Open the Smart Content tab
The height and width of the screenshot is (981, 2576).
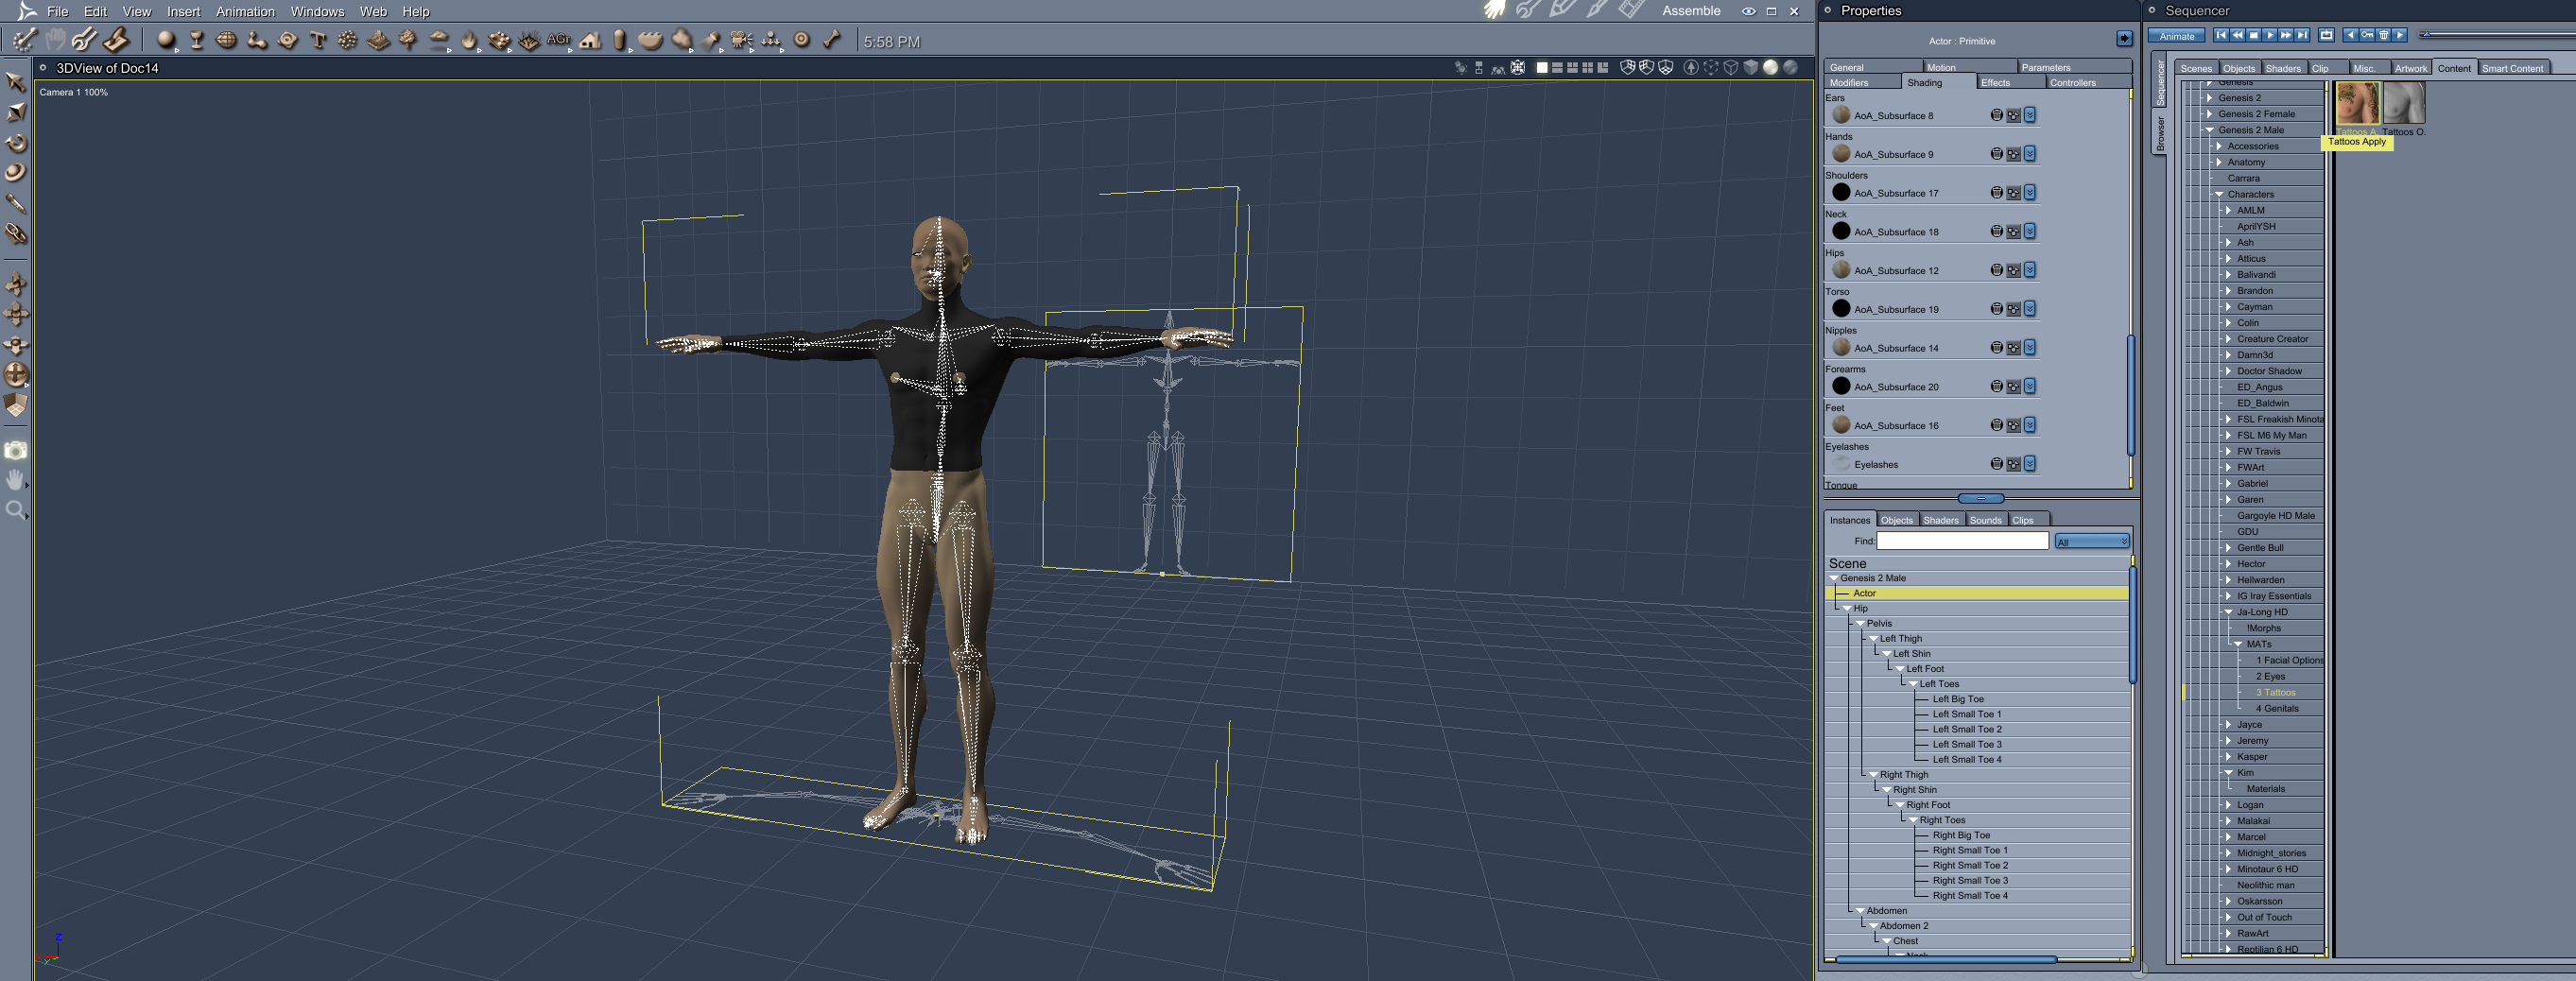(2512, 68)
